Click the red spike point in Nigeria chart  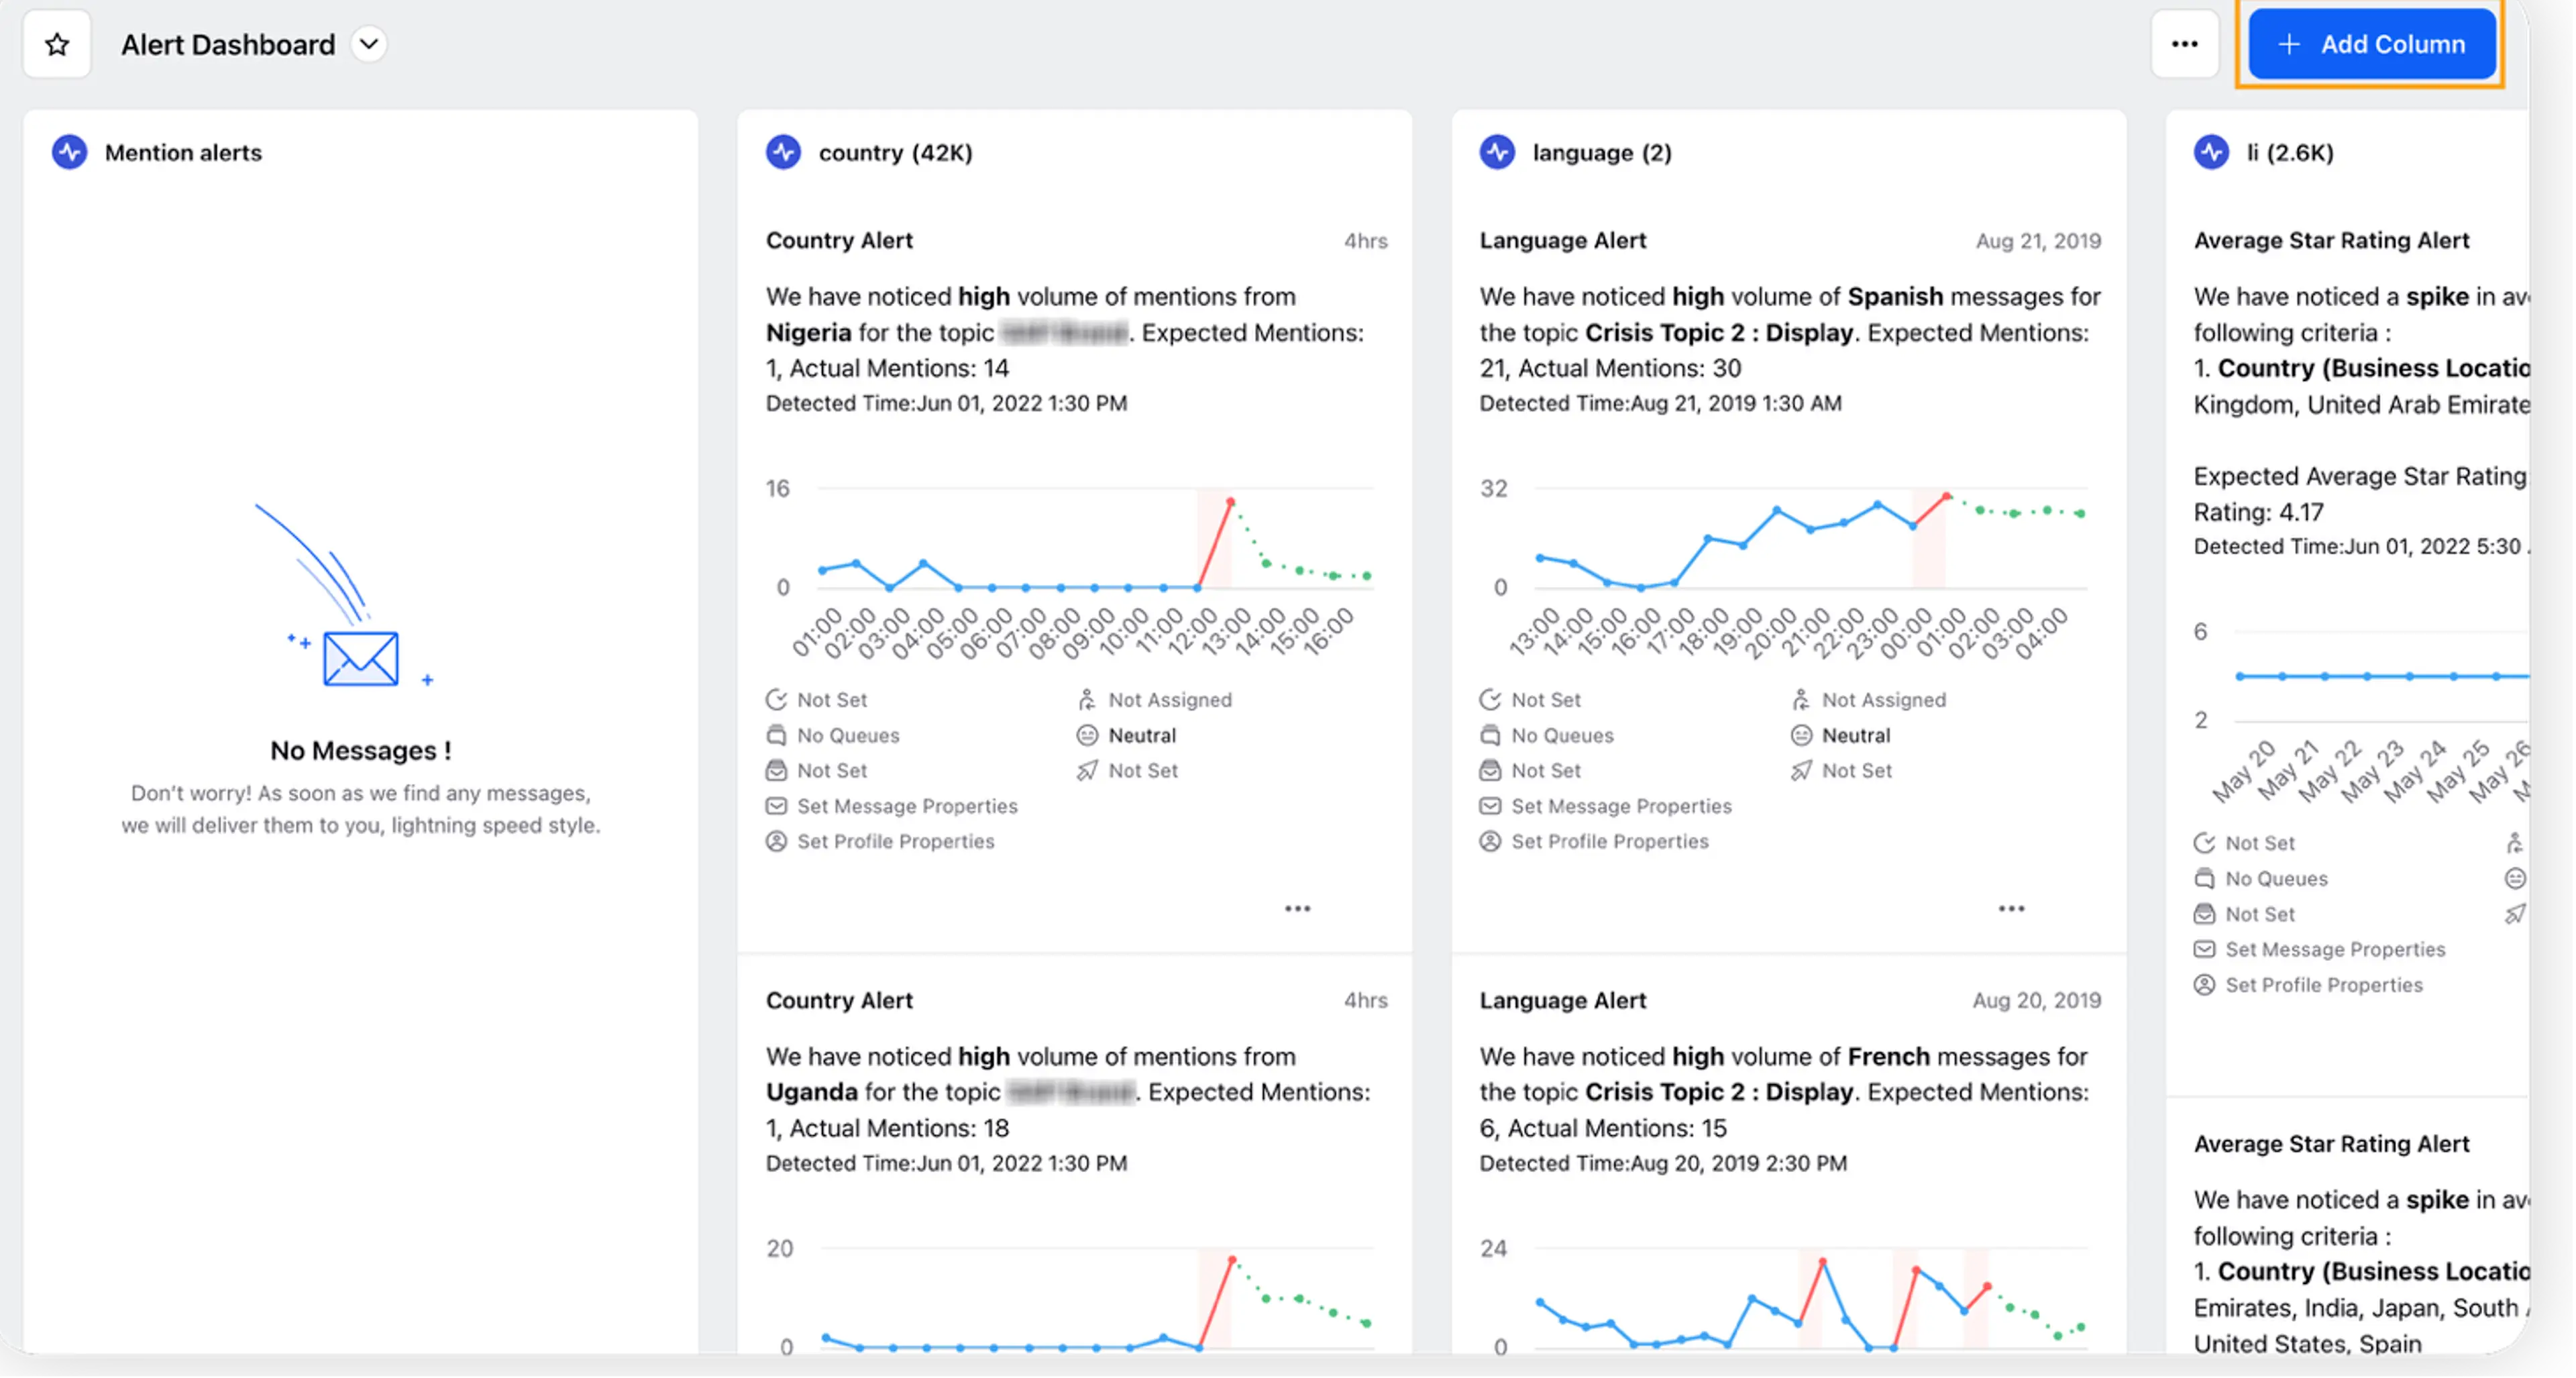click(1230, 501)
